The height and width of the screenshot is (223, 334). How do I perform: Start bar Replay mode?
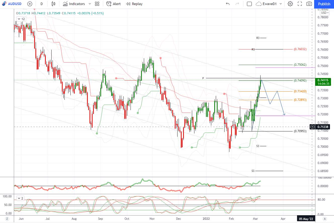(x=134, y=4)
